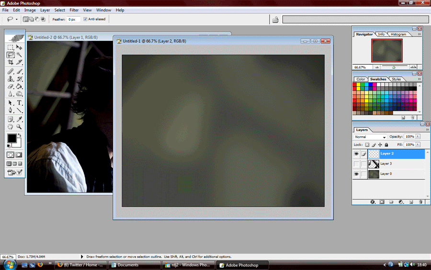Select the Path Selection tool
The height and width of the screenshot is (270, 431).
(11, 103)
